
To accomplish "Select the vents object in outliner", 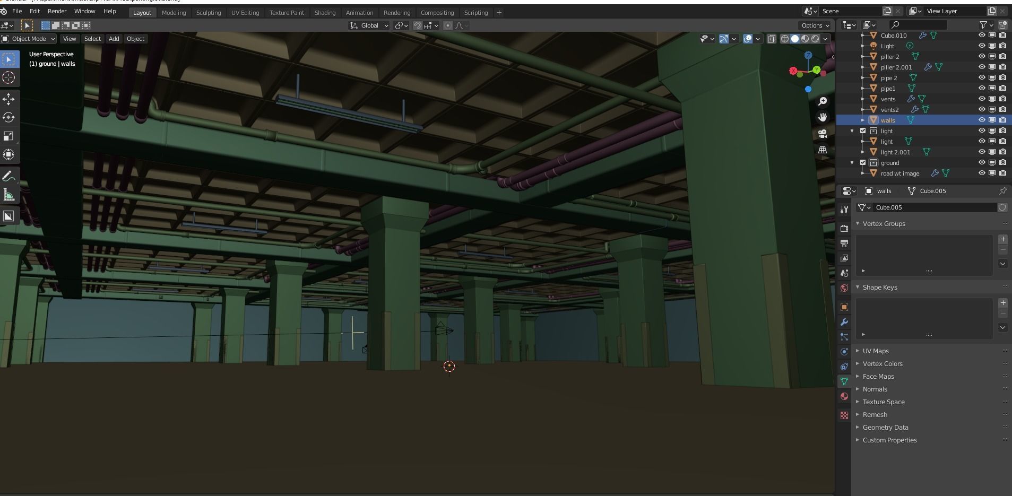I will (888, 99).
